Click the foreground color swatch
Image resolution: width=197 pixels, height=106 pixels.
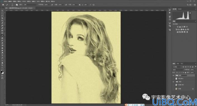pos(2,72)
